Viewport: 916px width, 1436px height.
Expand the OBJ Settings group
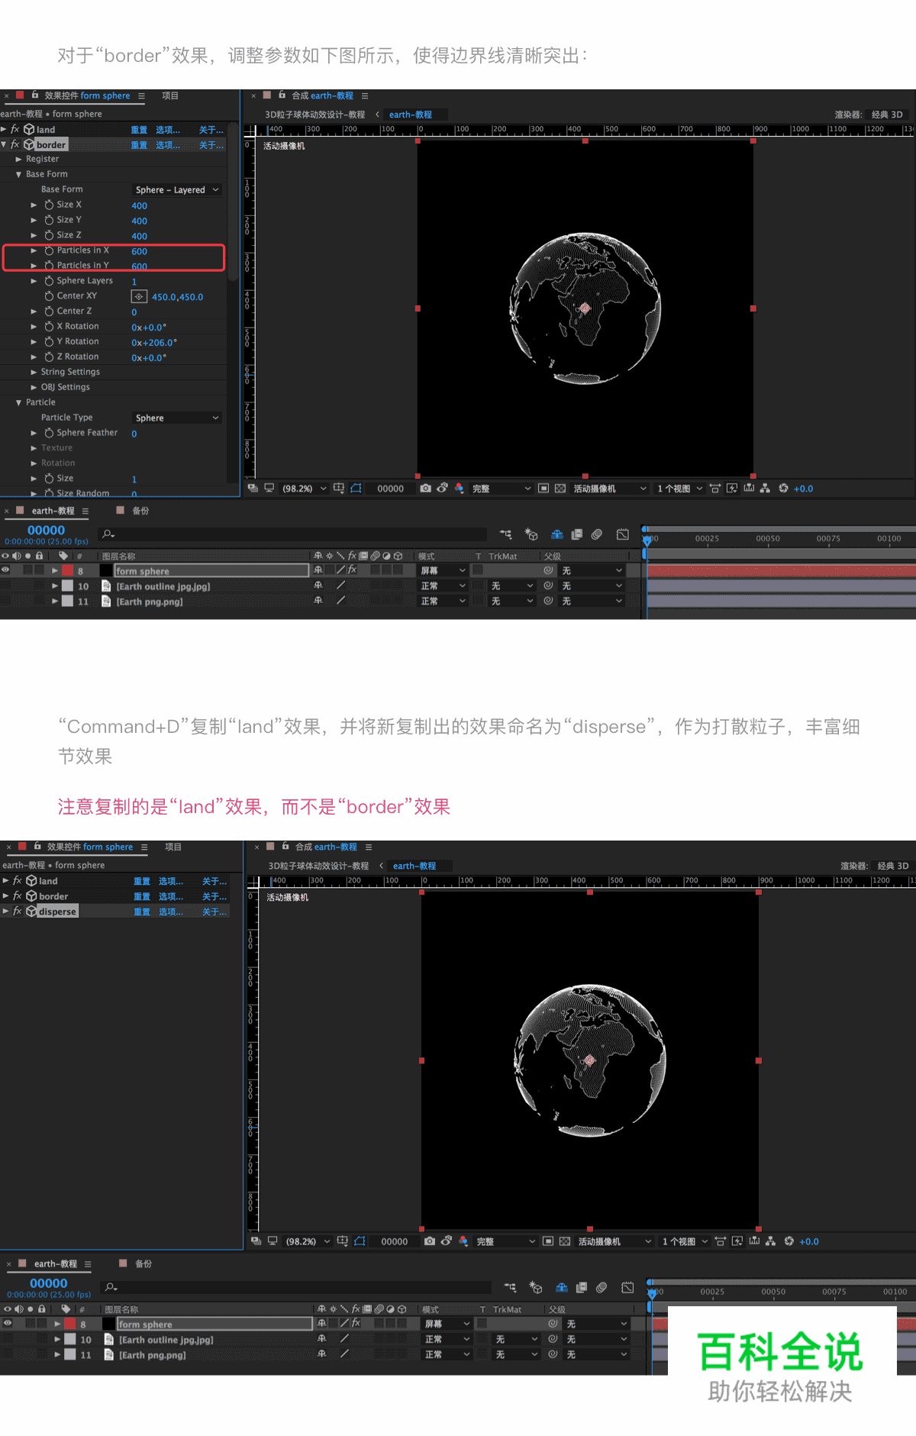(x=34, y=388)
